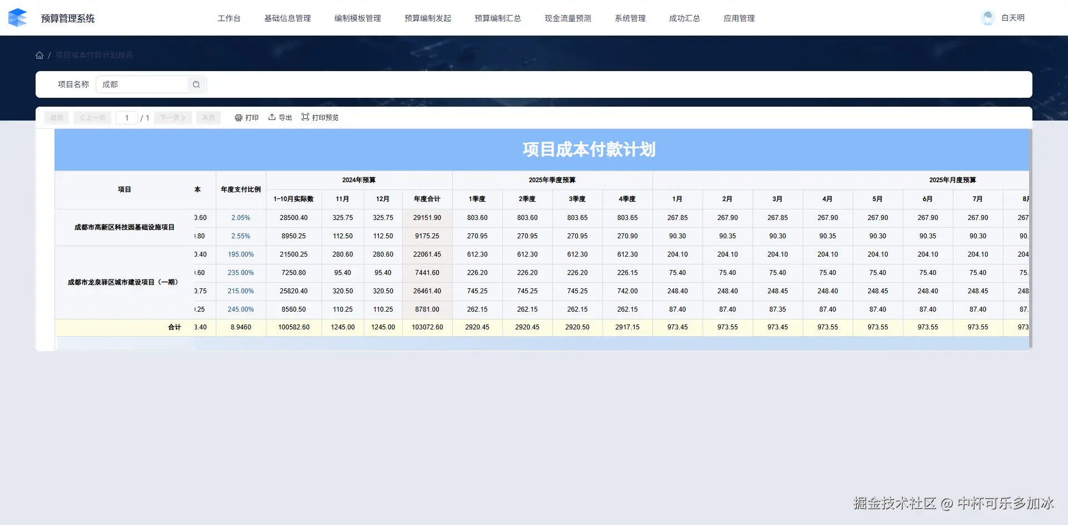Select the cell with value 8950.25
This screenshot has width=1068, height=525.
tap(294, 236)
